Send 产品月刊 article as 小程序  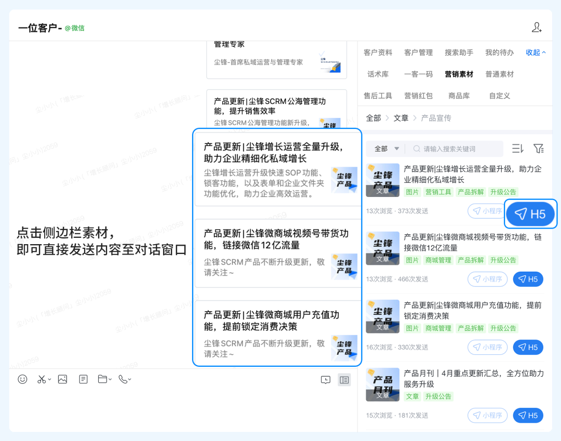pyautogui.click(x=487, y=415)
